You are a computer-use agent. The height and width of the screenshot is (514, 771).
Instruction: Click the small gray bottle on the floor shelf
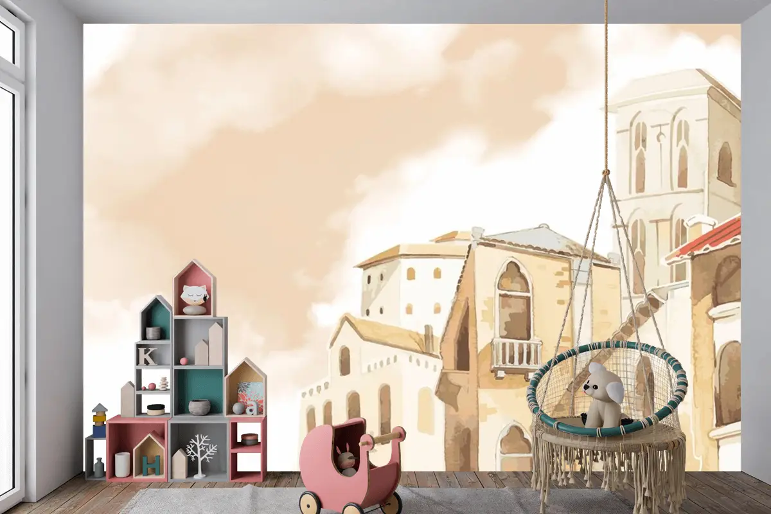(99, 467)
